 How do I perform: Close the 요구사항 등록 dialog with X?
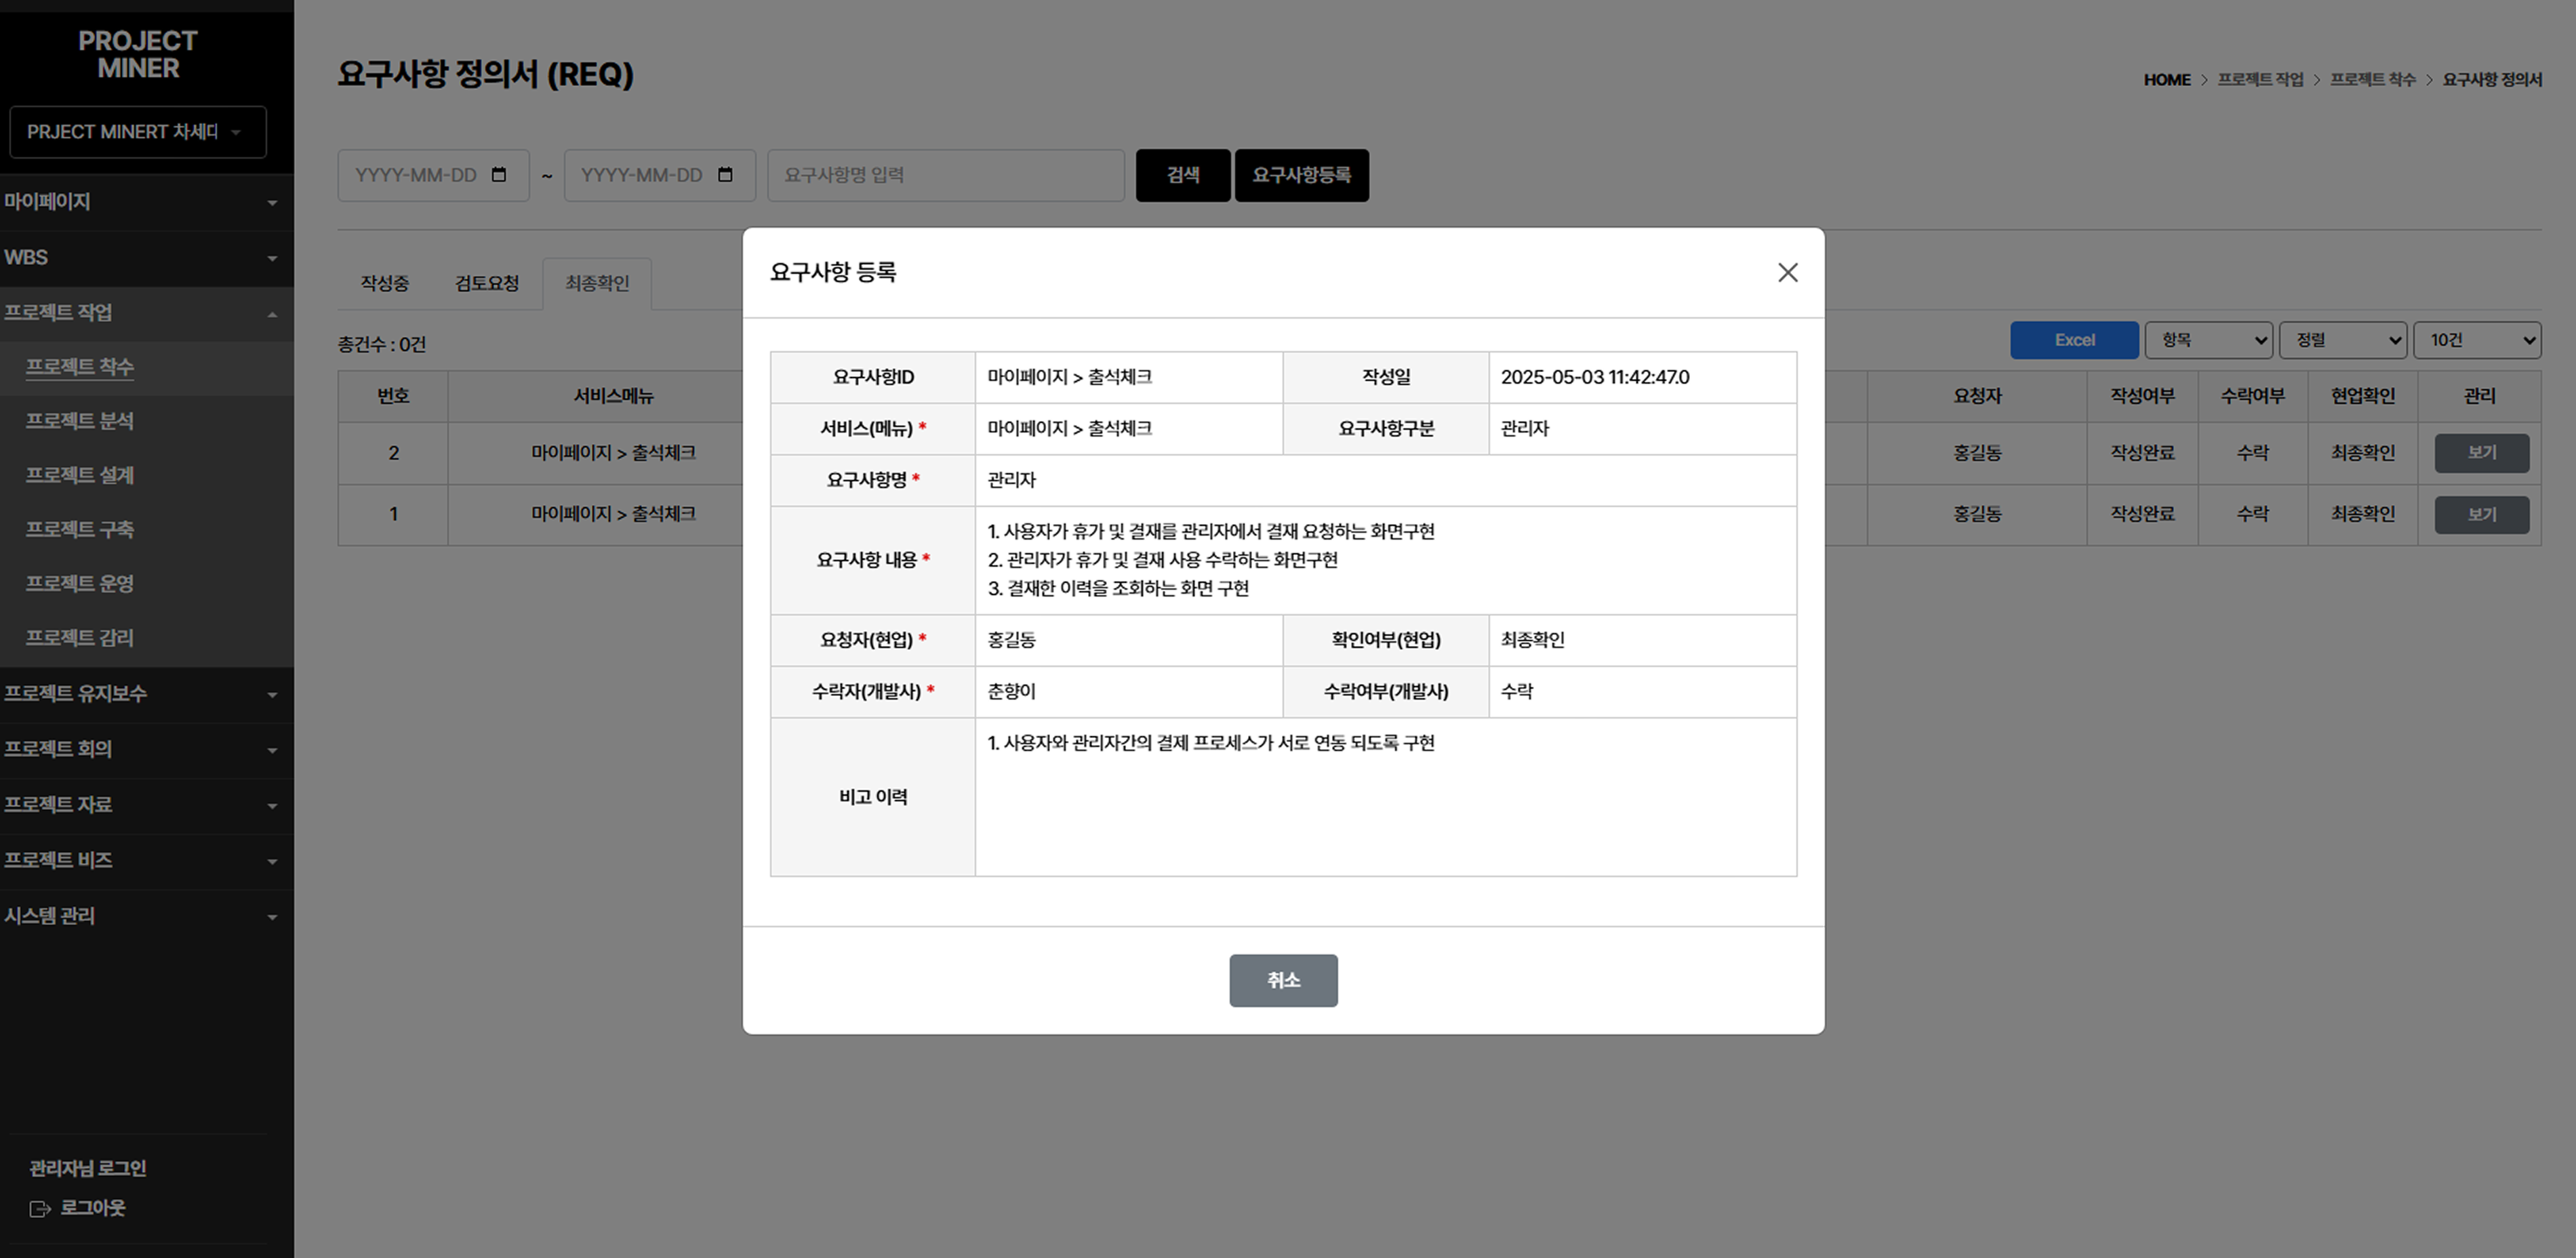click(1787, 272)
